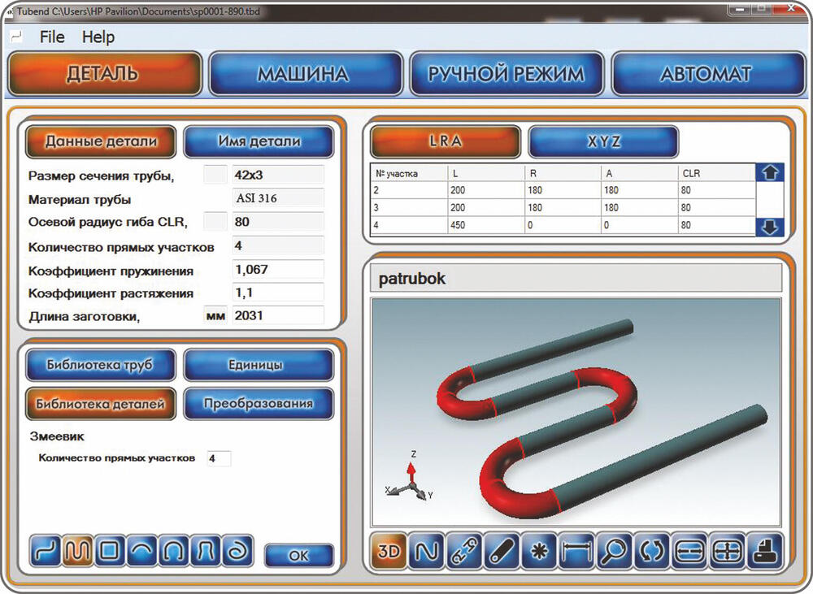Viewport: 813px width, 594px height.
Task: Choose the square frame shape icon
Action: 111,552
